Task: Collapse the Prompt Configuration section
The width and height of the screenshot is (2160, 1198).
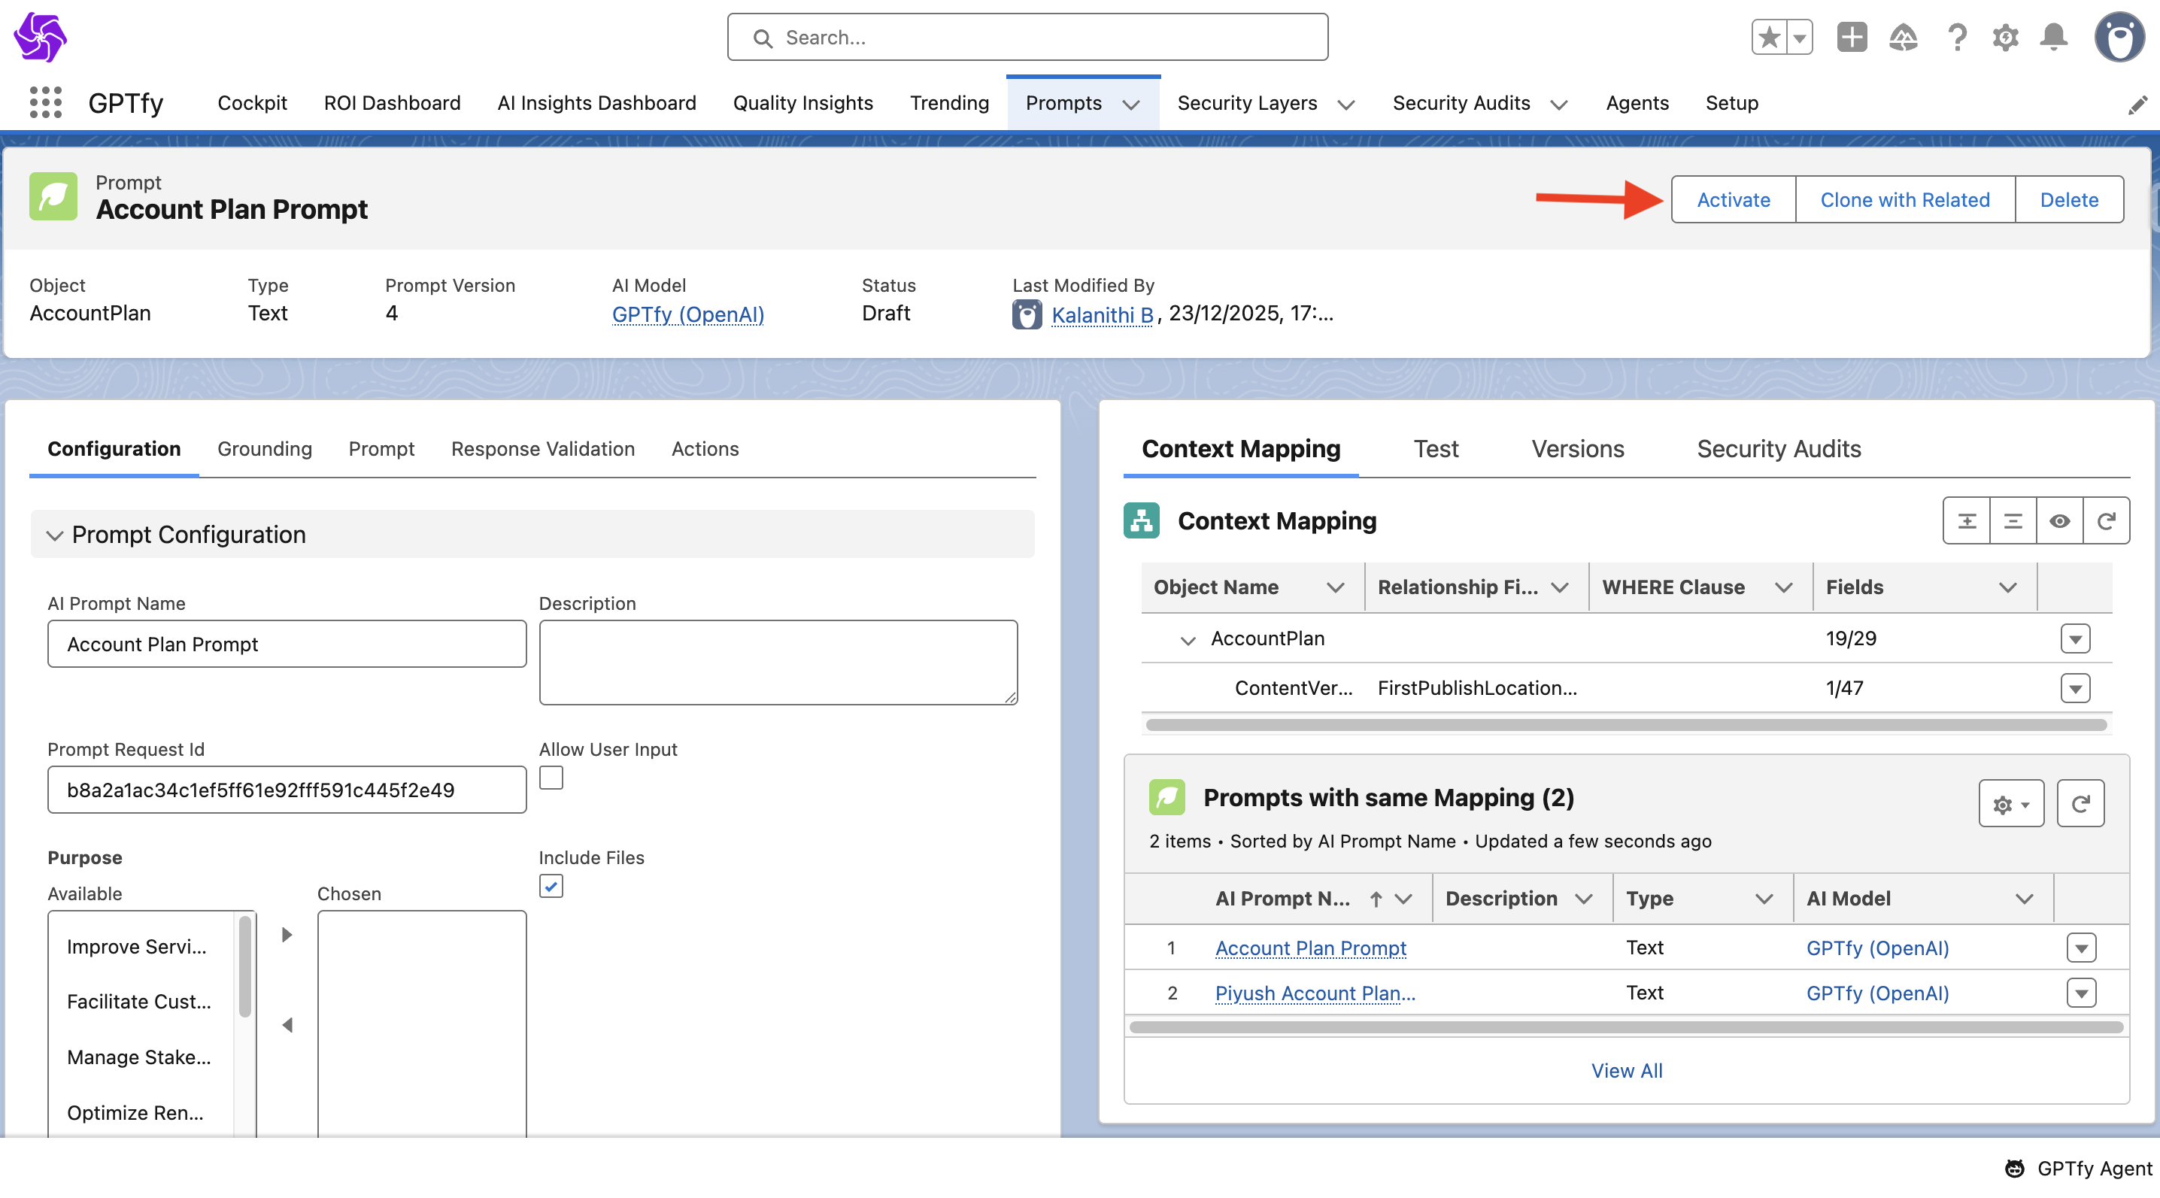Action: (x=56, y=535)
